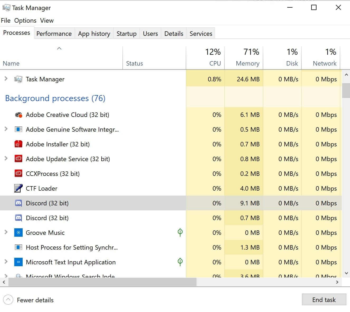350x312 pixels.
Task: Click the Adobe Installer icon
Action: (18, 144)
